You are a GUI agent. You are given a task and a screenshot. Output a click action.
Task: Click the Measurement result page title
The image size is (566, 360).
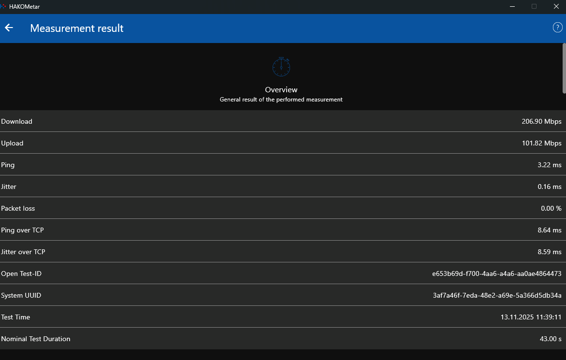pyautogui.click(x=76, y=28)
